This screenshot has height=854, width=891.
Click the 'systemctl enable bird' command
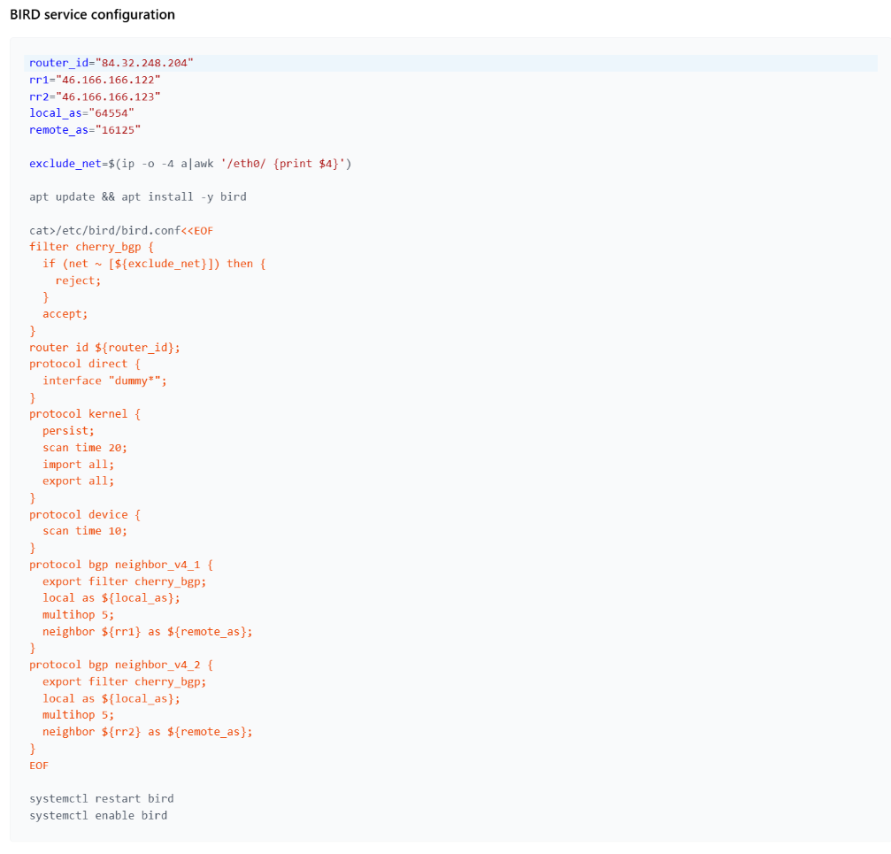tap(98, 815)
